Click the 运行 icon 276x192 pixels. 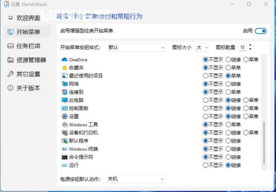[x=64, y=166]
